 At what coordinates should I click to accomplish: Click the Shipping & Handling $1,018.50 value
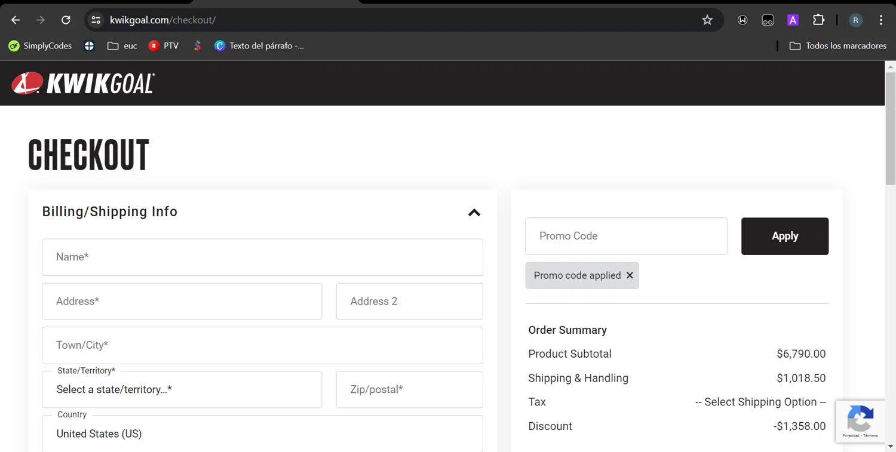pyautogui.click(x=801, y=378)
